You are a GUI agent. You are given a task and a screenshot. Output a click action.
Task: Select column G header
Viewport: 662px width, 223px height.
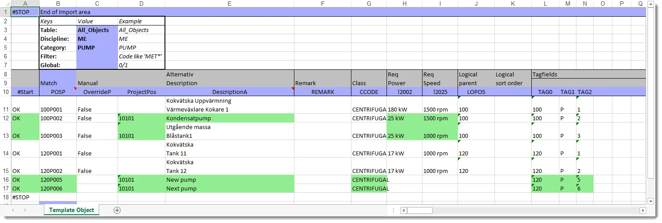pyautogui.click(x=369, y=4)
